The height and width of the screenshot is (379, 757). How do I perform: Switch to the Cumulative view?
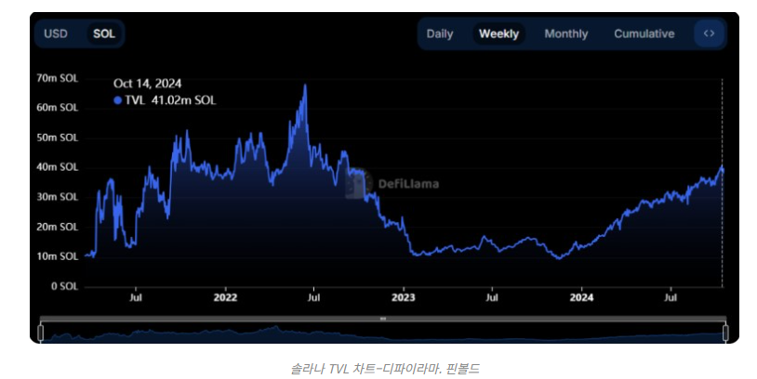tap(644, 33)
